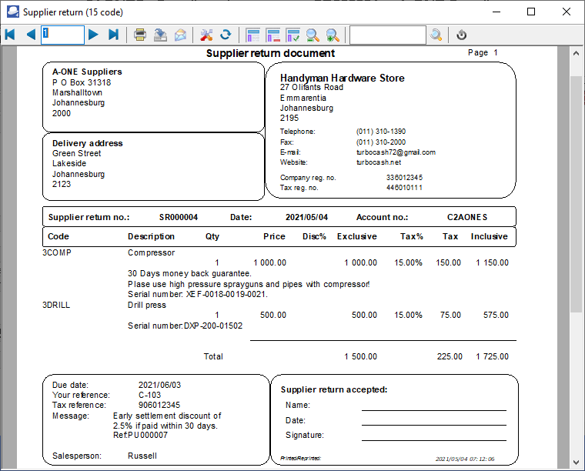Go to the next page

(93, 35)
